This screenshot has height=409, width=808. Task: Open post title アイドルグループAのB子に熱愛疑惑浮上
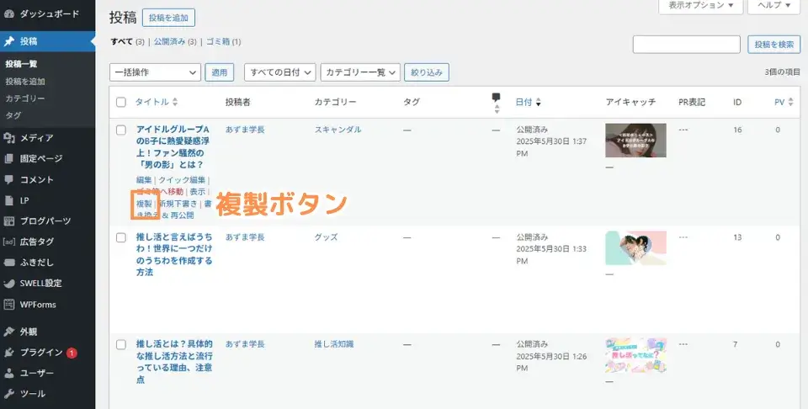click(173, 146)
